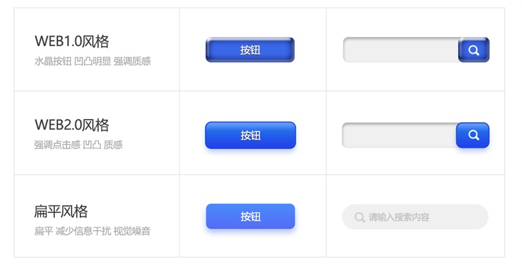522x264 pixels.
Task: Click the WEB1.0 search magnifier icon button
Action: point(474,50)
